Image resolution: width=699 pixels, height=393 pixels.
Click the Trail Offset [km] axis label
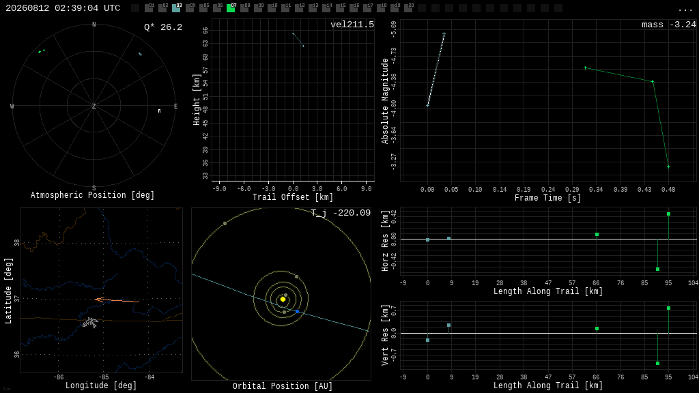tap(292, 197)
